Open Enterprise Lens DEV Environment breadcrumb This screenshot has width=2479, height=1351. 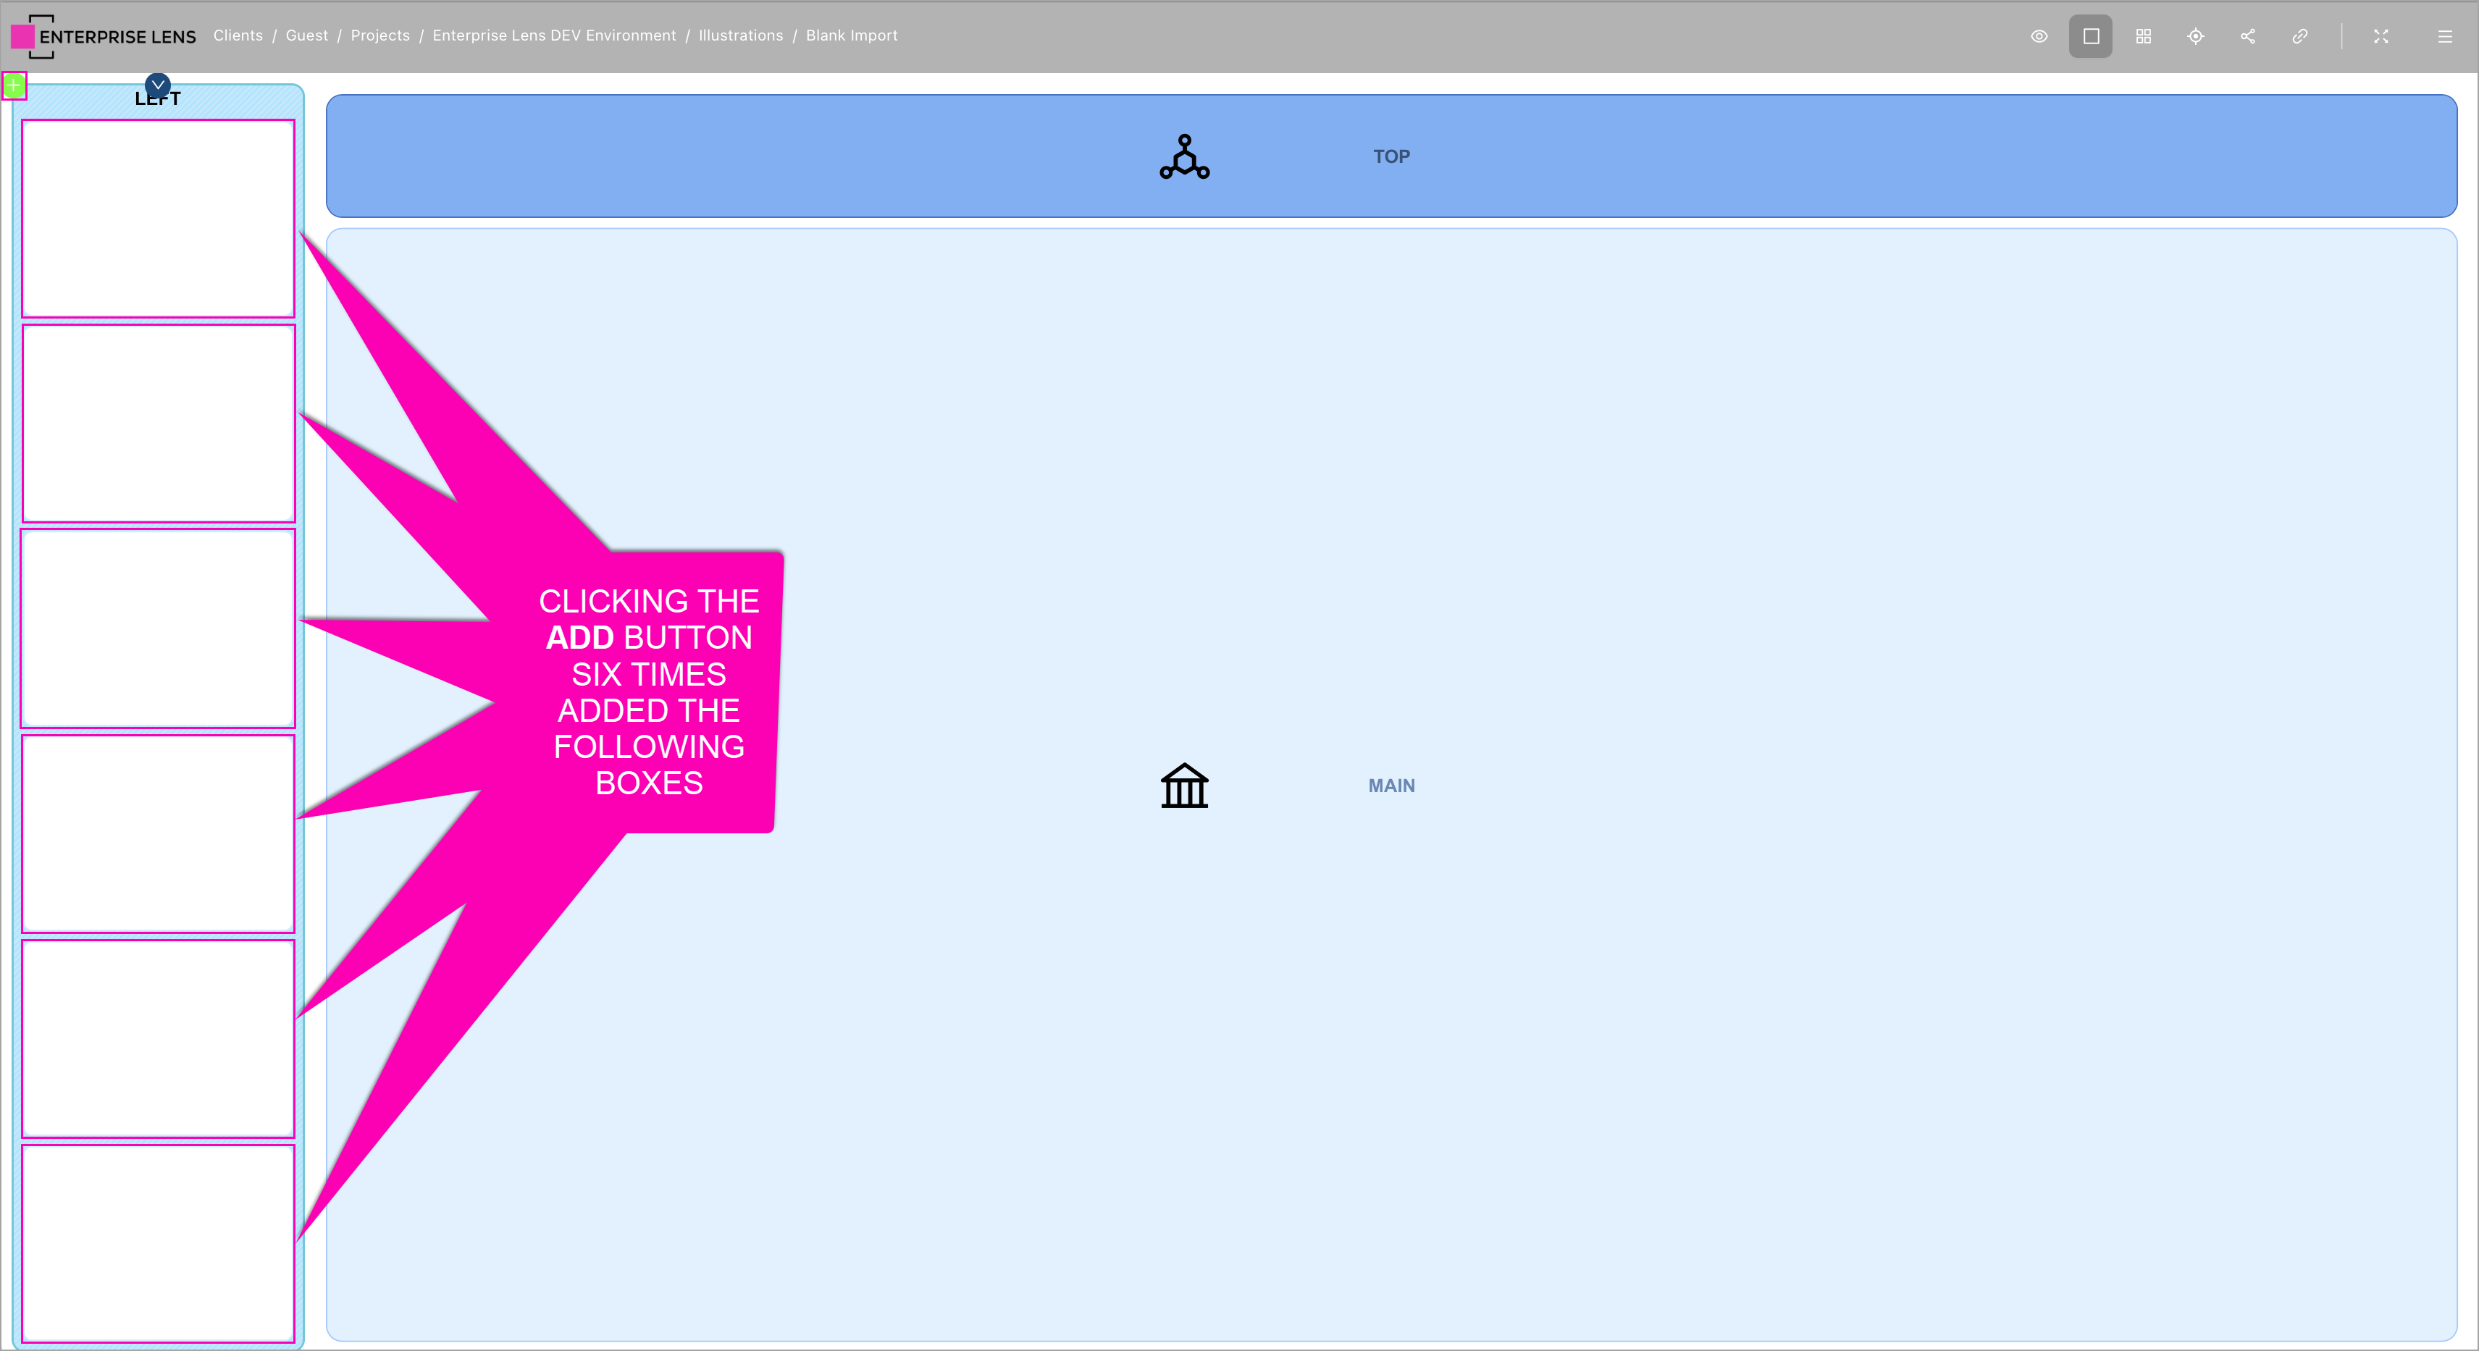coord(553,35)
